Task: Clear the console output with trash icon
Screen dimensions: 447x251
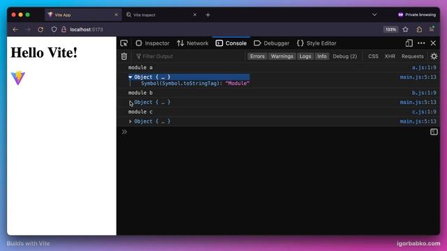Action: [x=124, y=56]
